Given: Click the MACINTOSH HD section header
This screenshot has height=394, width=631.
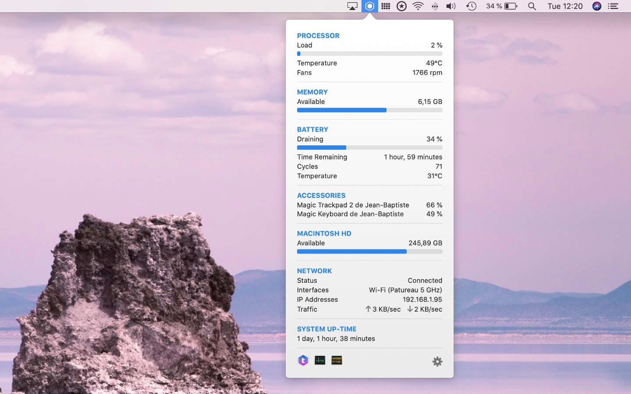Looking at the screenshot, I should coord(324,234).
